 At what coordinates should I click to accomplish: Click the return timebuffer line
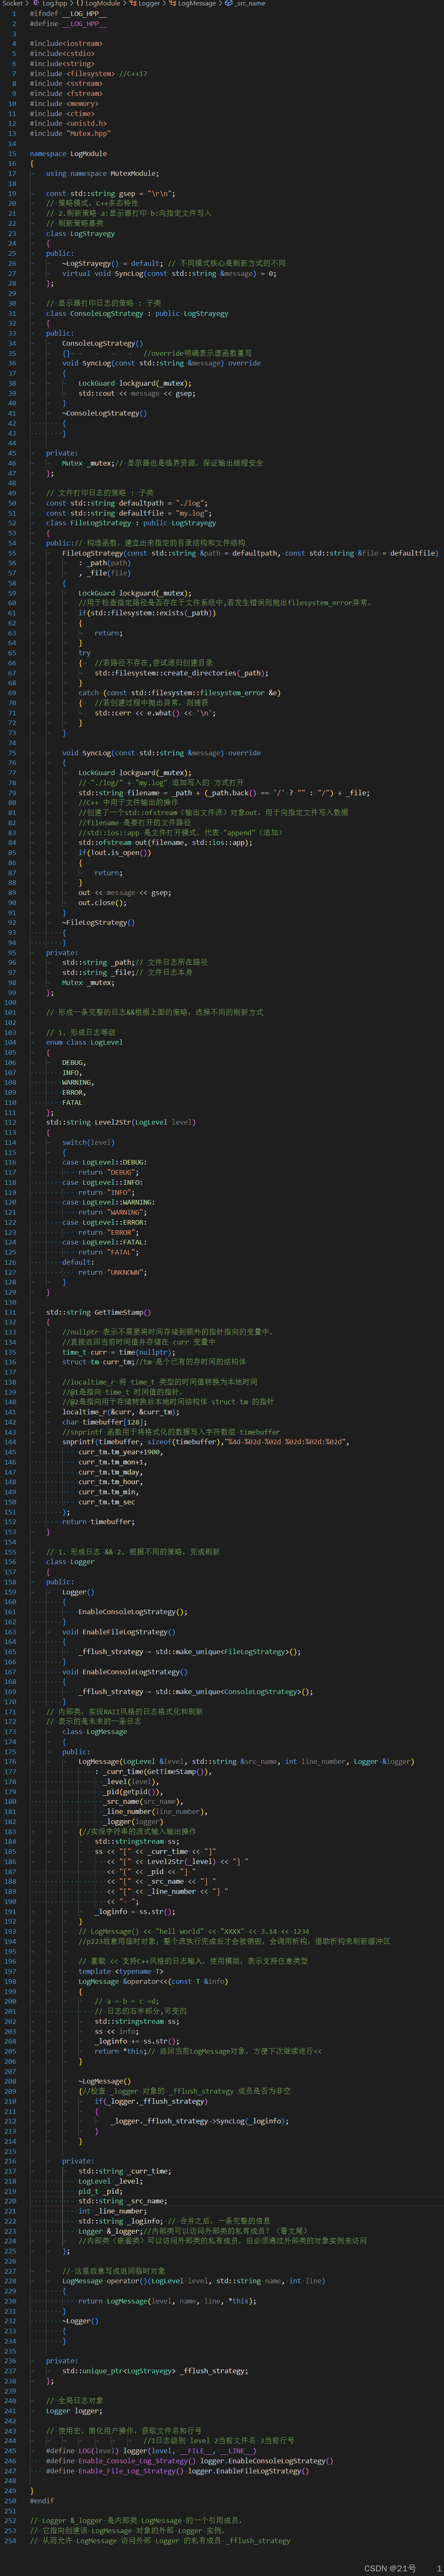pyautogui.click(x=98, y=1522)
